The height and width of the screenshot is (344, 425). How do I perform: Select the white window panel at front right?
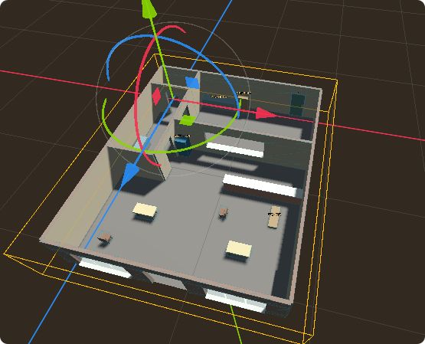(236, 300)
